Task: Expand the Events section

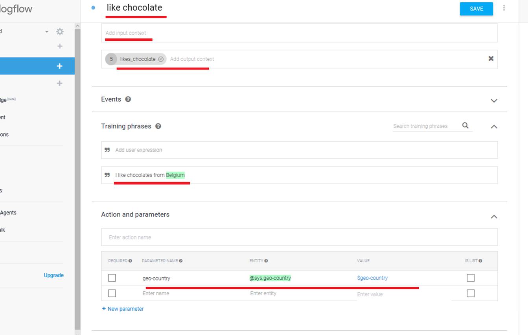Action: 494,101
